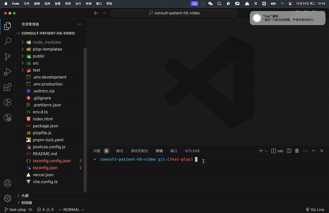Start Go Live server
This screenshot has height=213, width=329.
315,209
